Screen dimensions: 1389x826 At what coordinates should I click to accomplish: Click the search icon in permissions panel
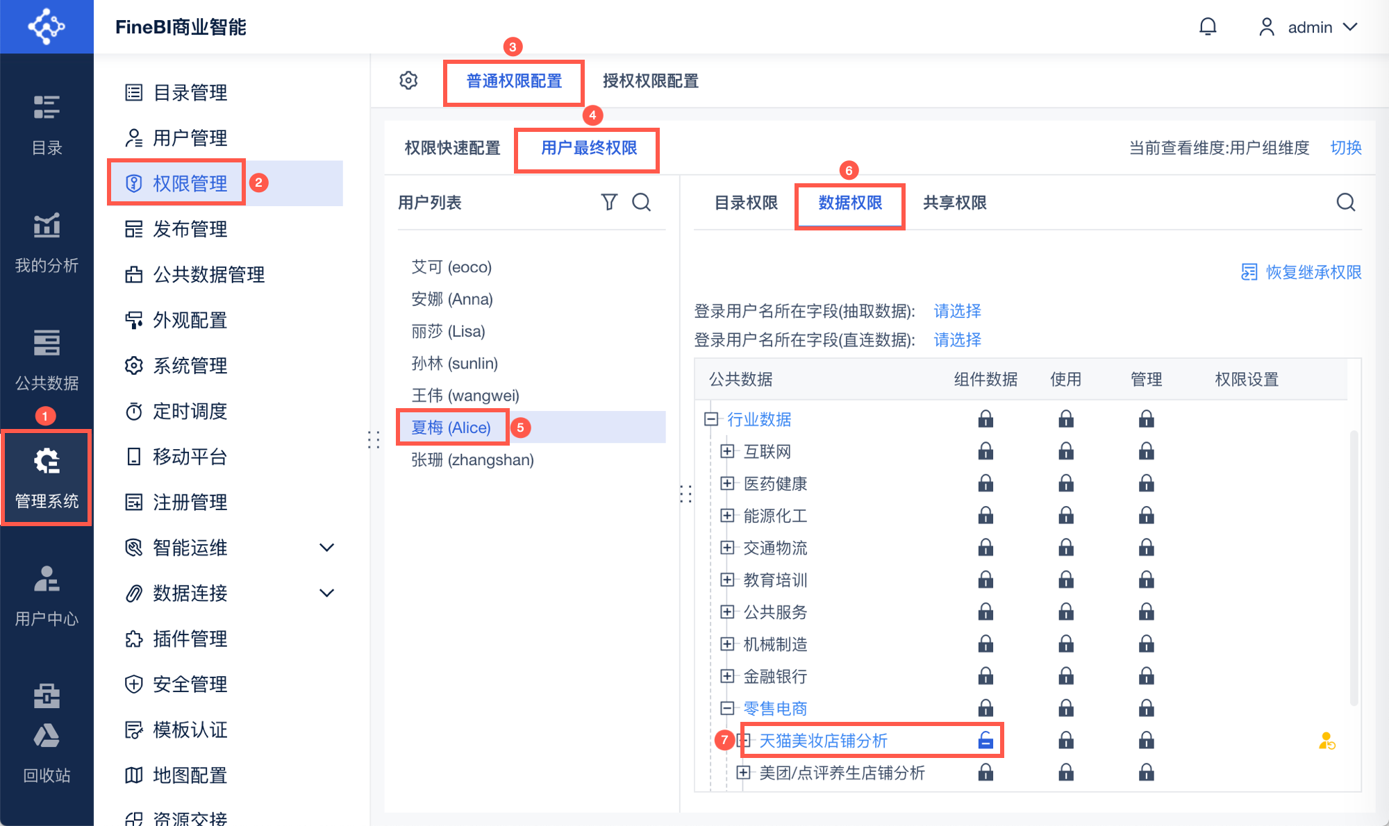[x=1345, y=202]
